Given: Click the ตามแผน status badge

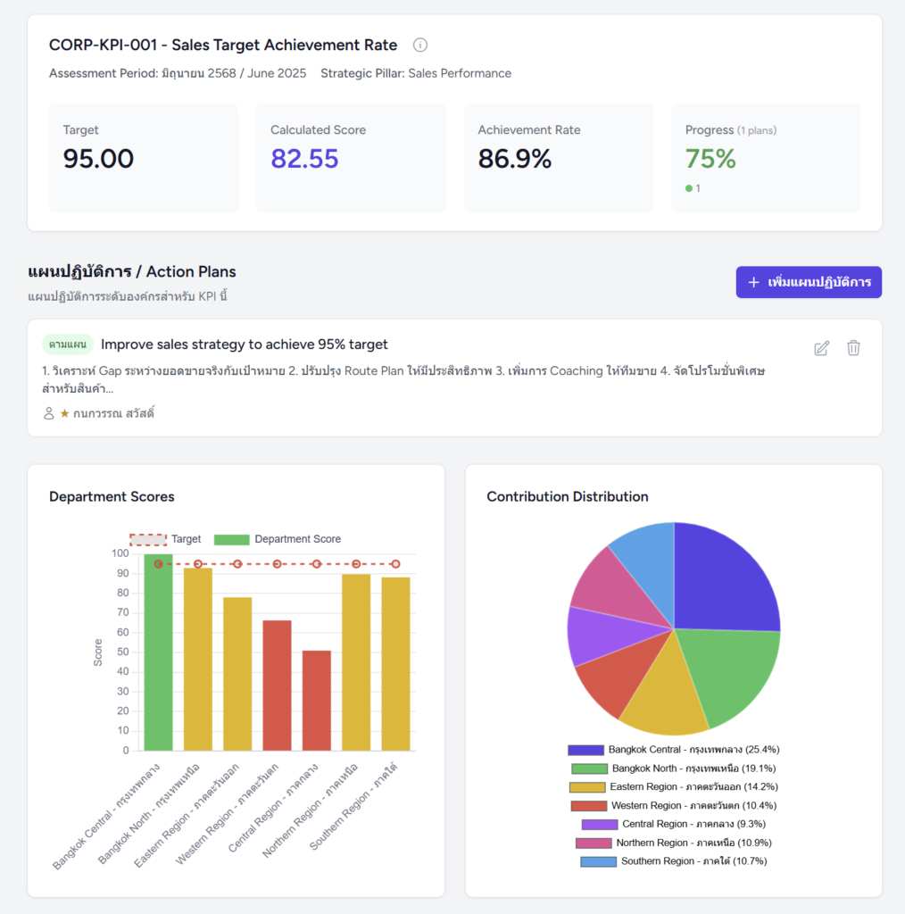Looking at the screenshot, I should [x=68, y=345].
